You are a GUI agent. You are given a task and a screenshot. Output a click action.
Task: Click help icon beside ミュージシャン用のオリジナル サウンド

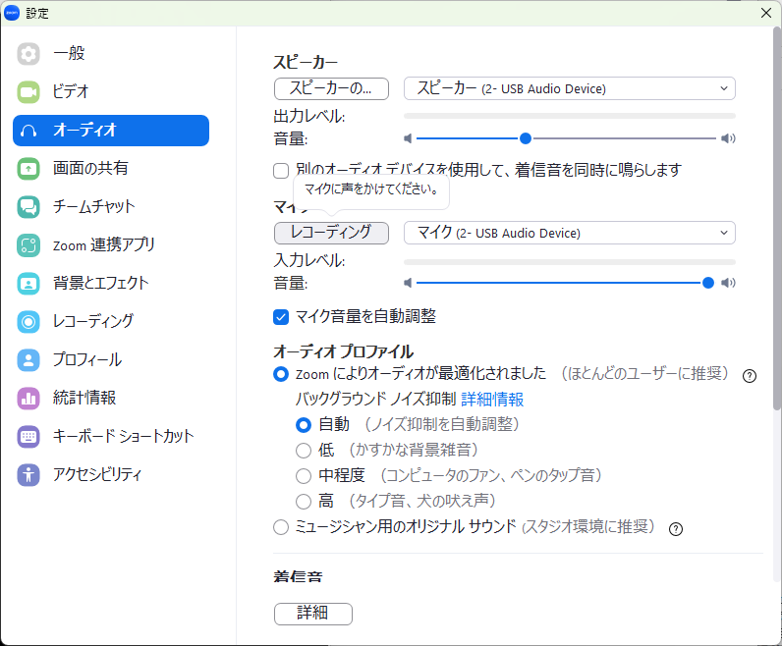click(676, 529)
